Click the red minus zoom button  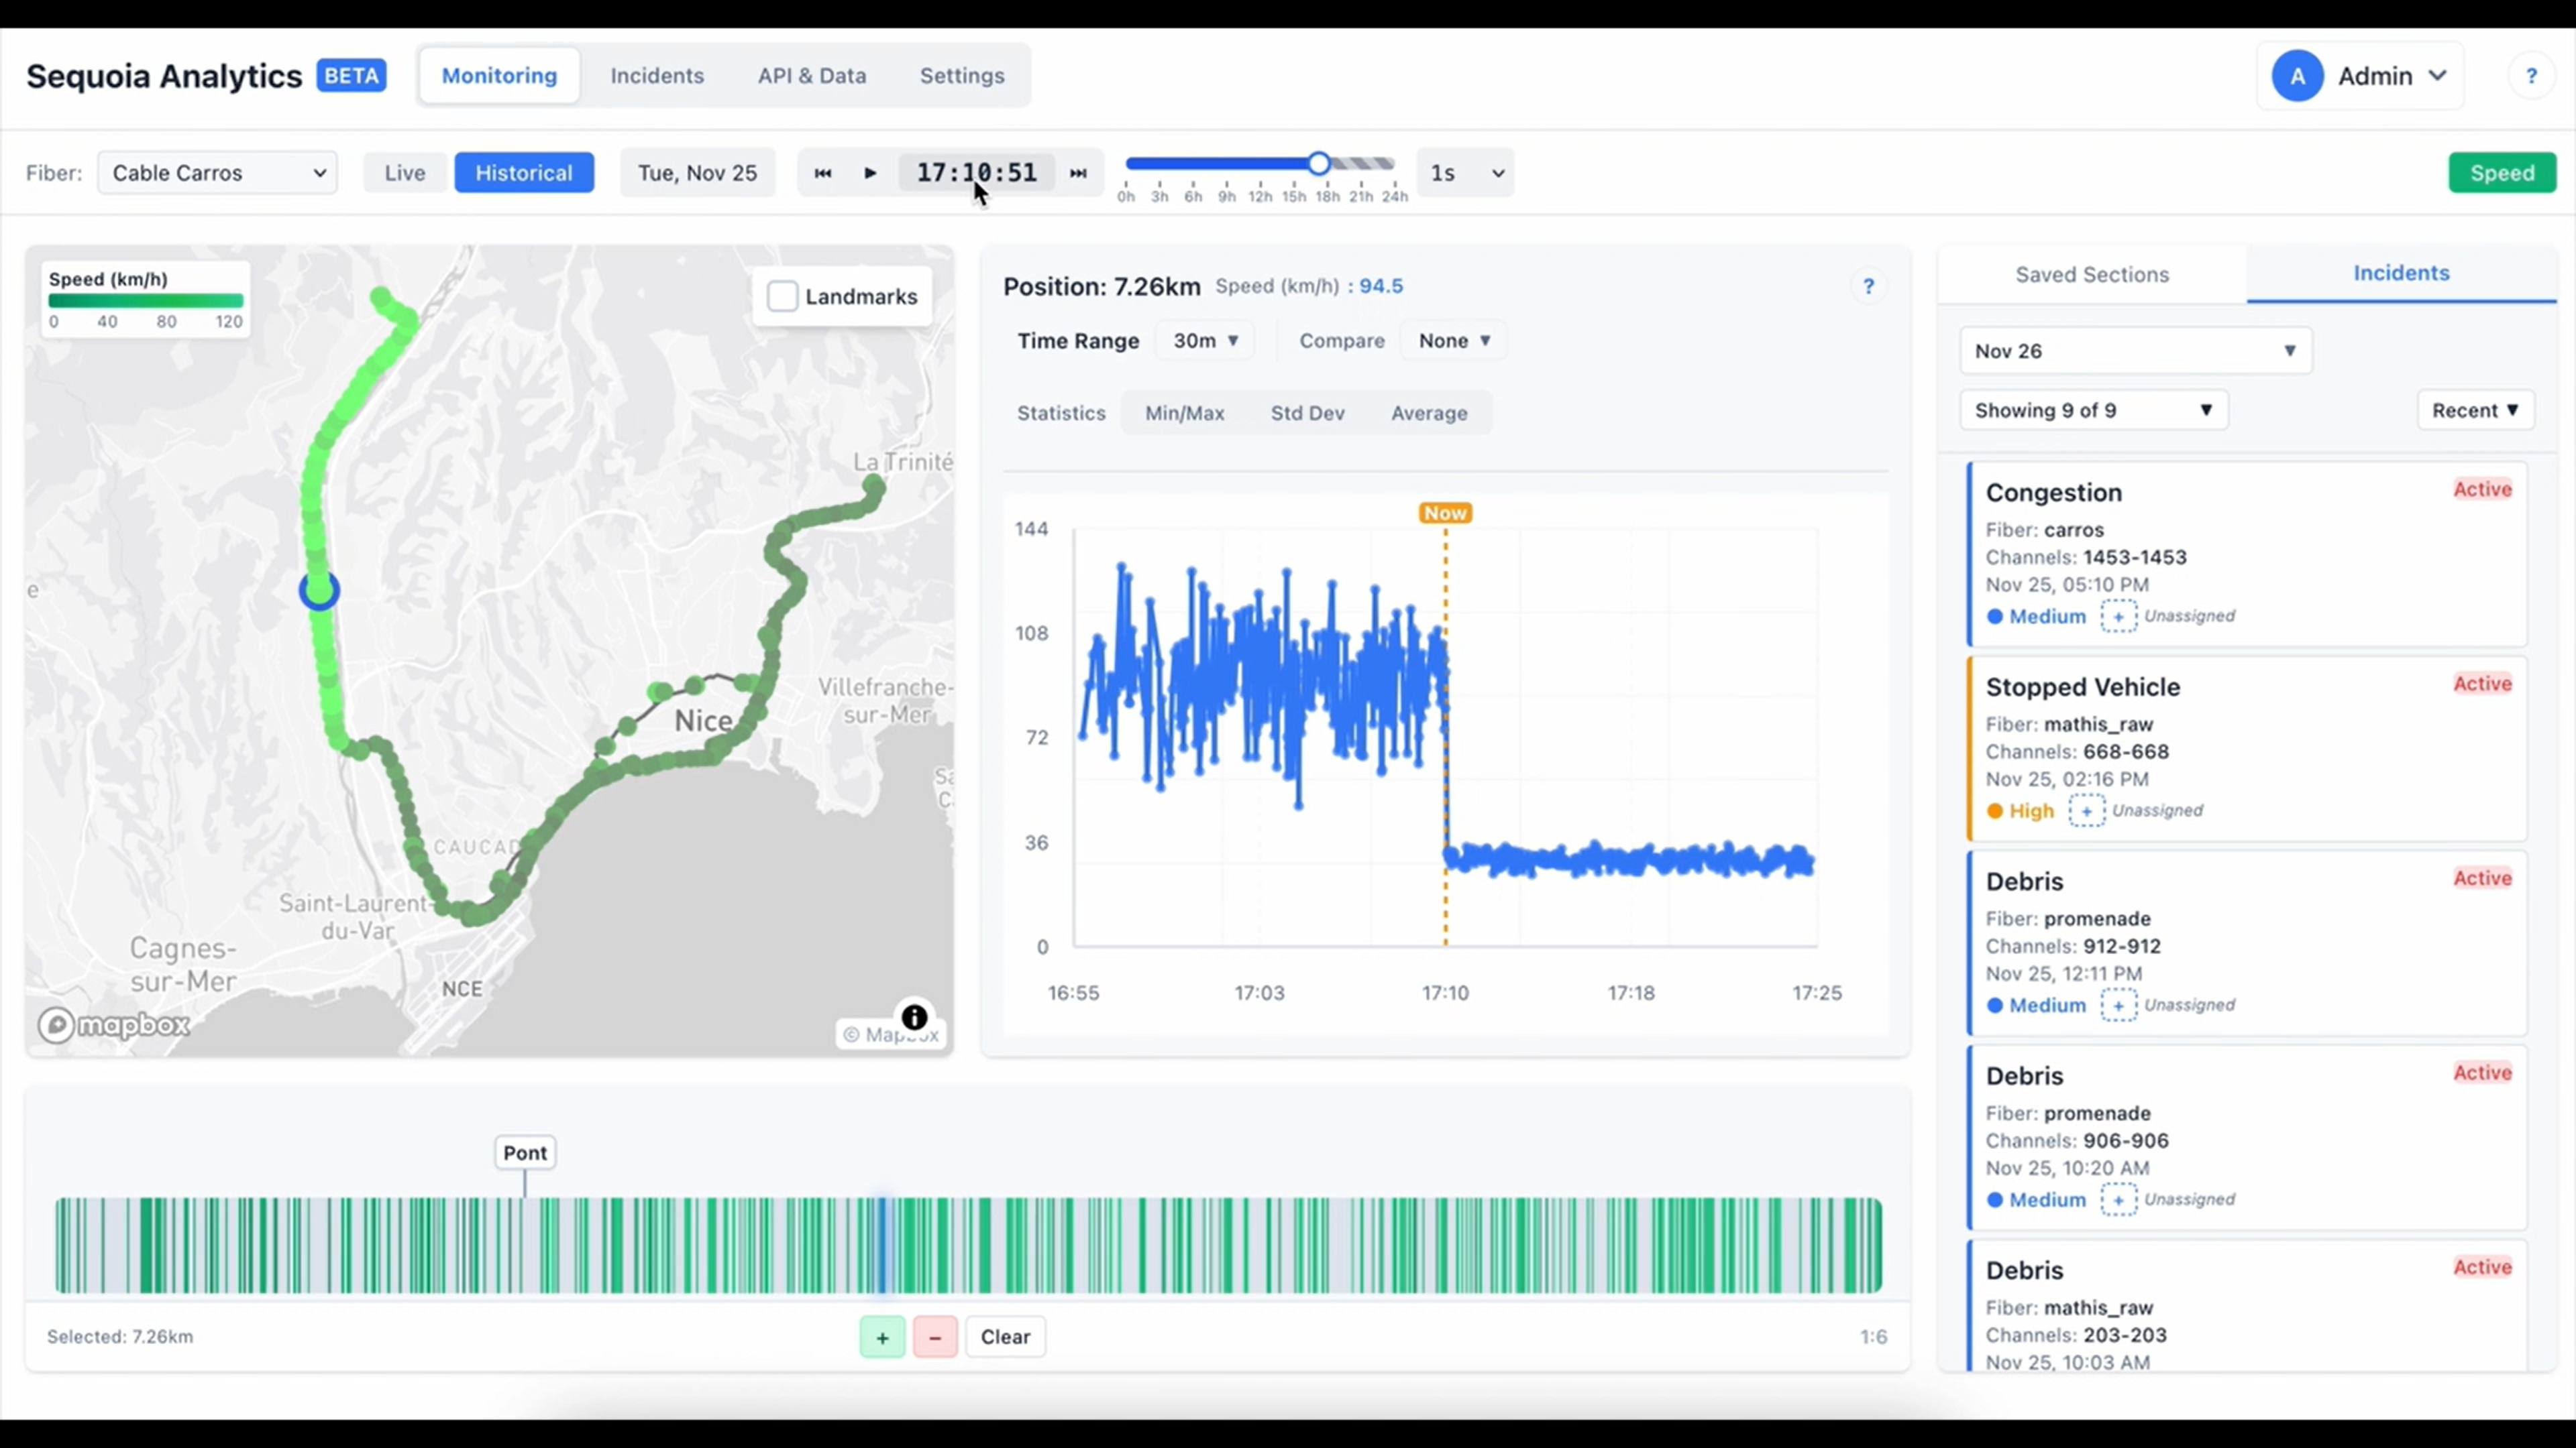tap(935, 1337)
